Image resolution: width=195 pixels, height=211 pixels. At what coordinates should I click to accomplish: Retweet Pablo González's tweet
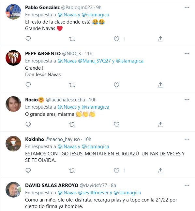(x=72, y=39)
